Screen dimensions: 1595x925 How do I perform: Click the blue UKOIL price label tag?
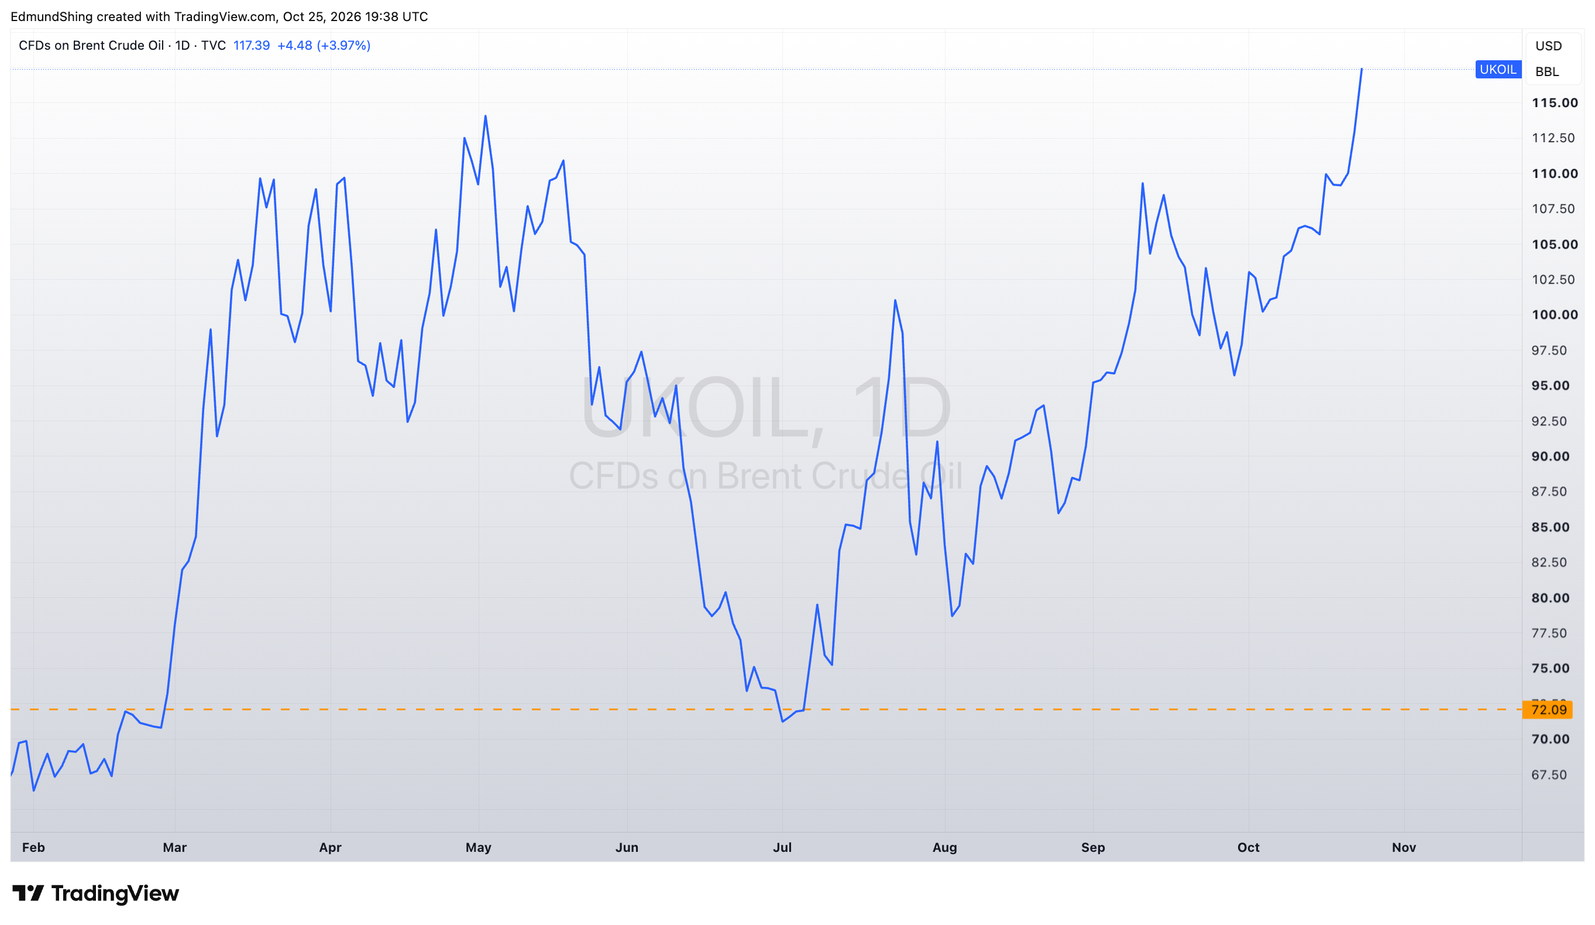pos(1497,69)
